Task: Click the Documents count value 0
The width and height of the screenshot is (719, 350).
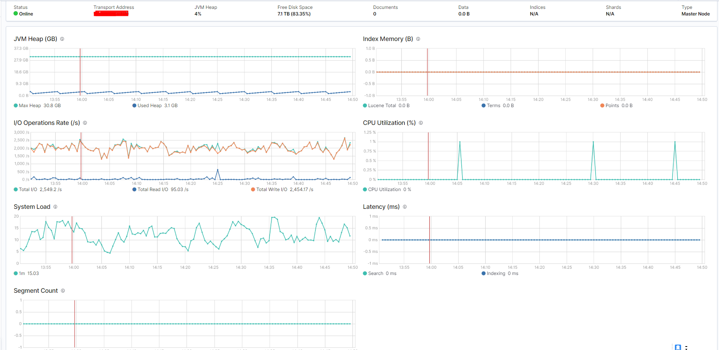Action: (375, 14)
